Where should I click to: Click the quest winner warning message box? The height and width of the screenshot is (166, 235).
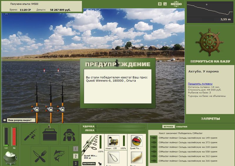[x=118, y=86]
